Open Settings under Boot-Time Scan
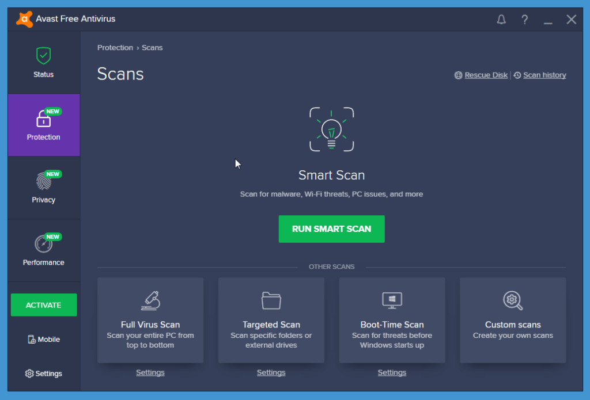 (x=392, y=372)
